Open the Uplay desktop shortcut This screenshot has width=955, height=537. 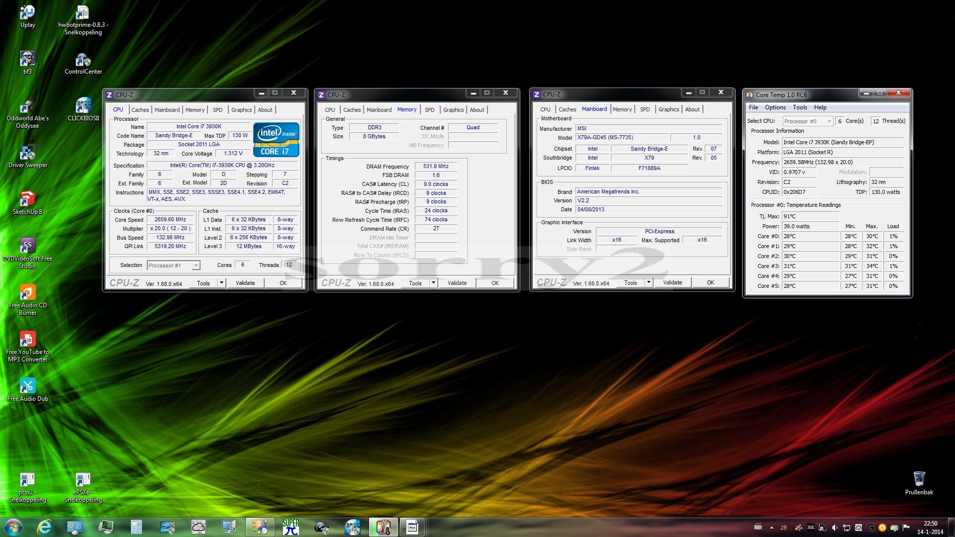(27, 16)
